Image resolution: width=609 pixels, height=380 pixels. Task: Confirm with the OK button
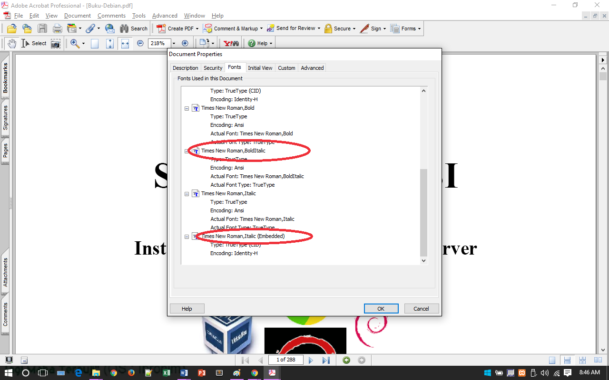click(381, 308)
